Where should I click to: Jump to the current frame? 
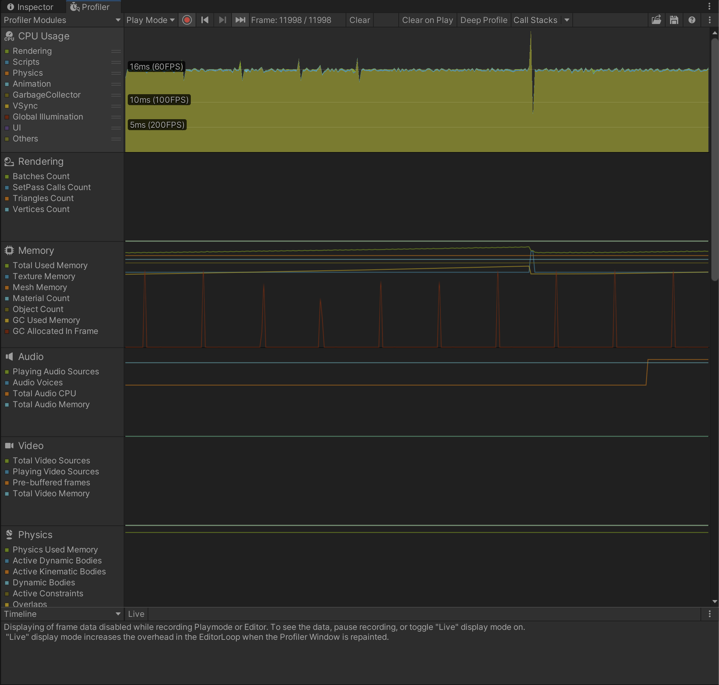pyautogui.click(x=240, y=20)
